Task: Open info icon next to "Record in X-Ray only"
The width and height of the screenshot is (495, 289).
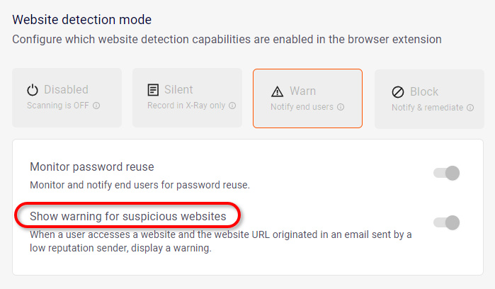Action: pos(232,106)
